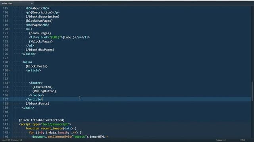This screenshot has width=254, height=142.
Task: Click the "text/javascript" string on line 143
Action: pyautogui.click(x=55, y=124)
